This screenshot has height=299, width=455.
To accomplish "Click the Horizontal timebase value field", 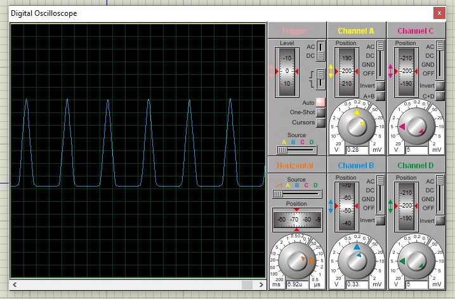I will (x=297, y=283).
